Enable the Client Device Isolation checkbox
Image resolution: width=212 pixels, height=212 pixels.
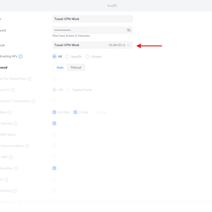[x=54, y=146]
